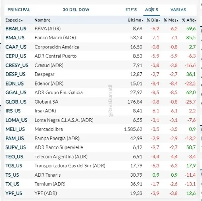Sort table by Último column

[135, 20]
